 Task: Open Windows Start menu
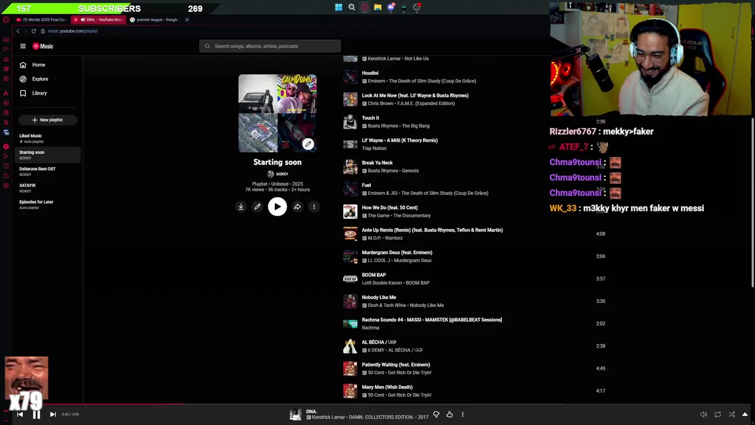tap(339, 7)
